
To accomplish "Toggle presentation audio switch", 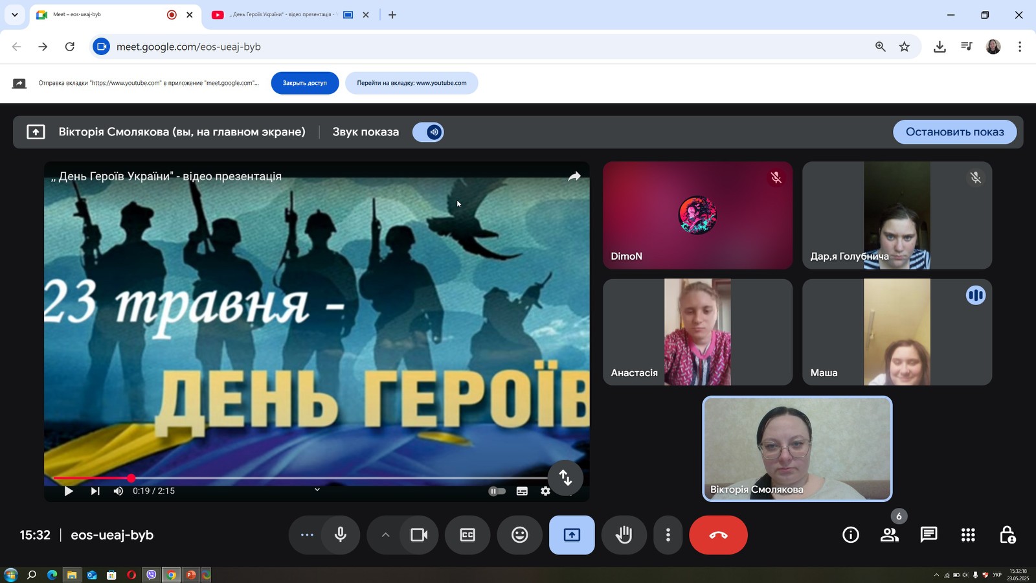I will [428, 132].
